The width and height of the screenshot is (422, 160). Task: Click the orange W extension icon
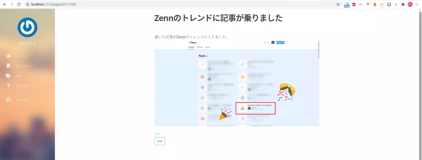click(382, 5)
